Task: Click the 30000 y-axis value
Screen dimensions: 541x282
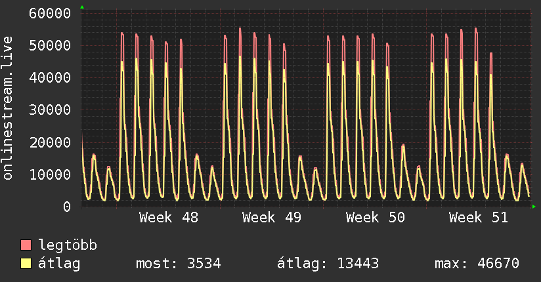Action: coord(50,110)
